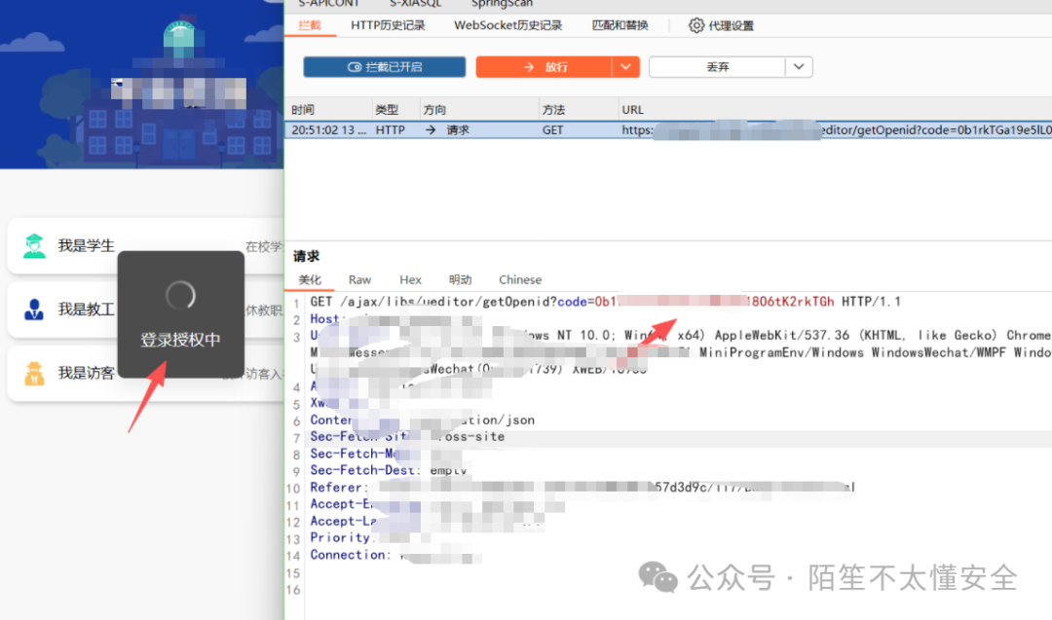Select the 我是教工 staff avatar icon
Viewport: 1052px width, 620px height.
coord(33,310)
